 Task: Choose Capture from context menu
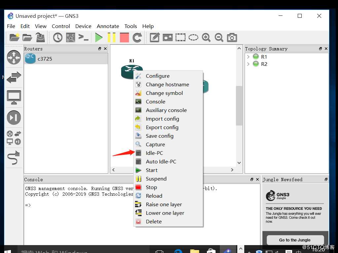[x=168, y=145]
